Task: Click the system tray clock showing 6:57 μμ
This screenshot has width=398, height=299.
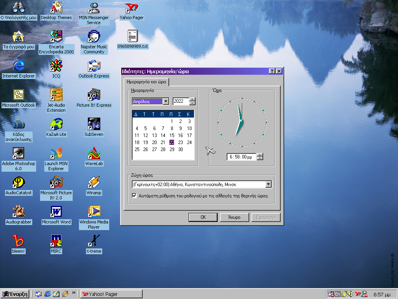Action: (382, 294)
